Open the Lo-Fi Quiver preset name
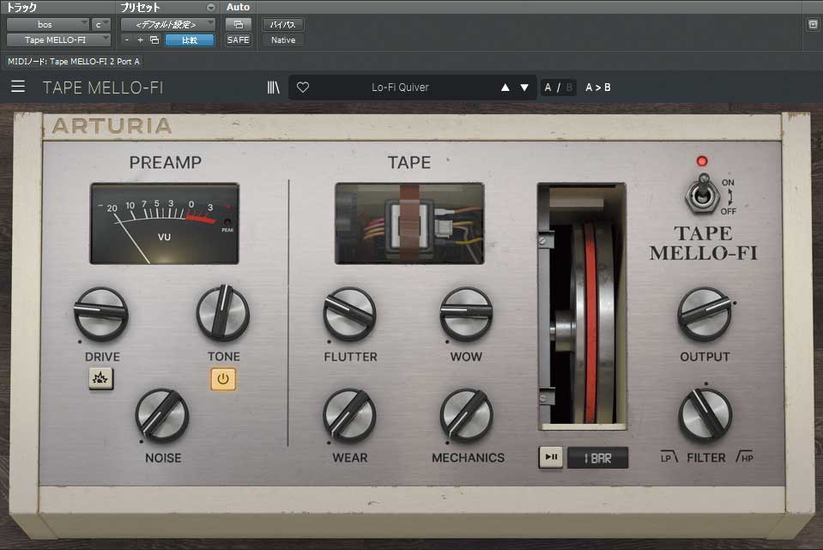The width and height of the screenshot is (823, 550). click(400, 88)
